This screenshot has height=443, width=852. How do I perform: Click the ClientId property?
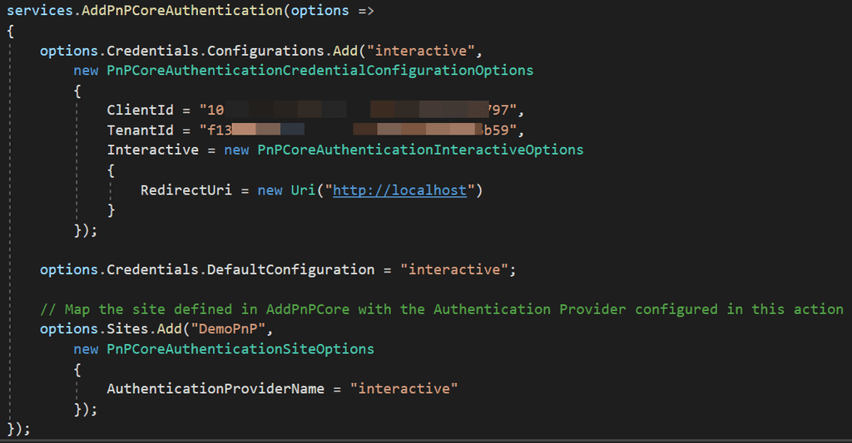tap(140, 111)
